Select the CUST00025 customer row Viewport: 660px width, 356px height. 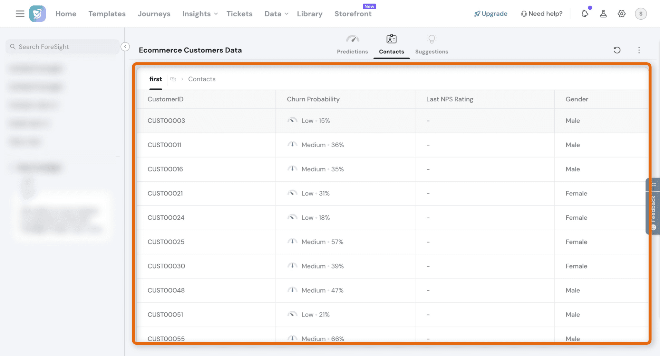coord(392,242)
